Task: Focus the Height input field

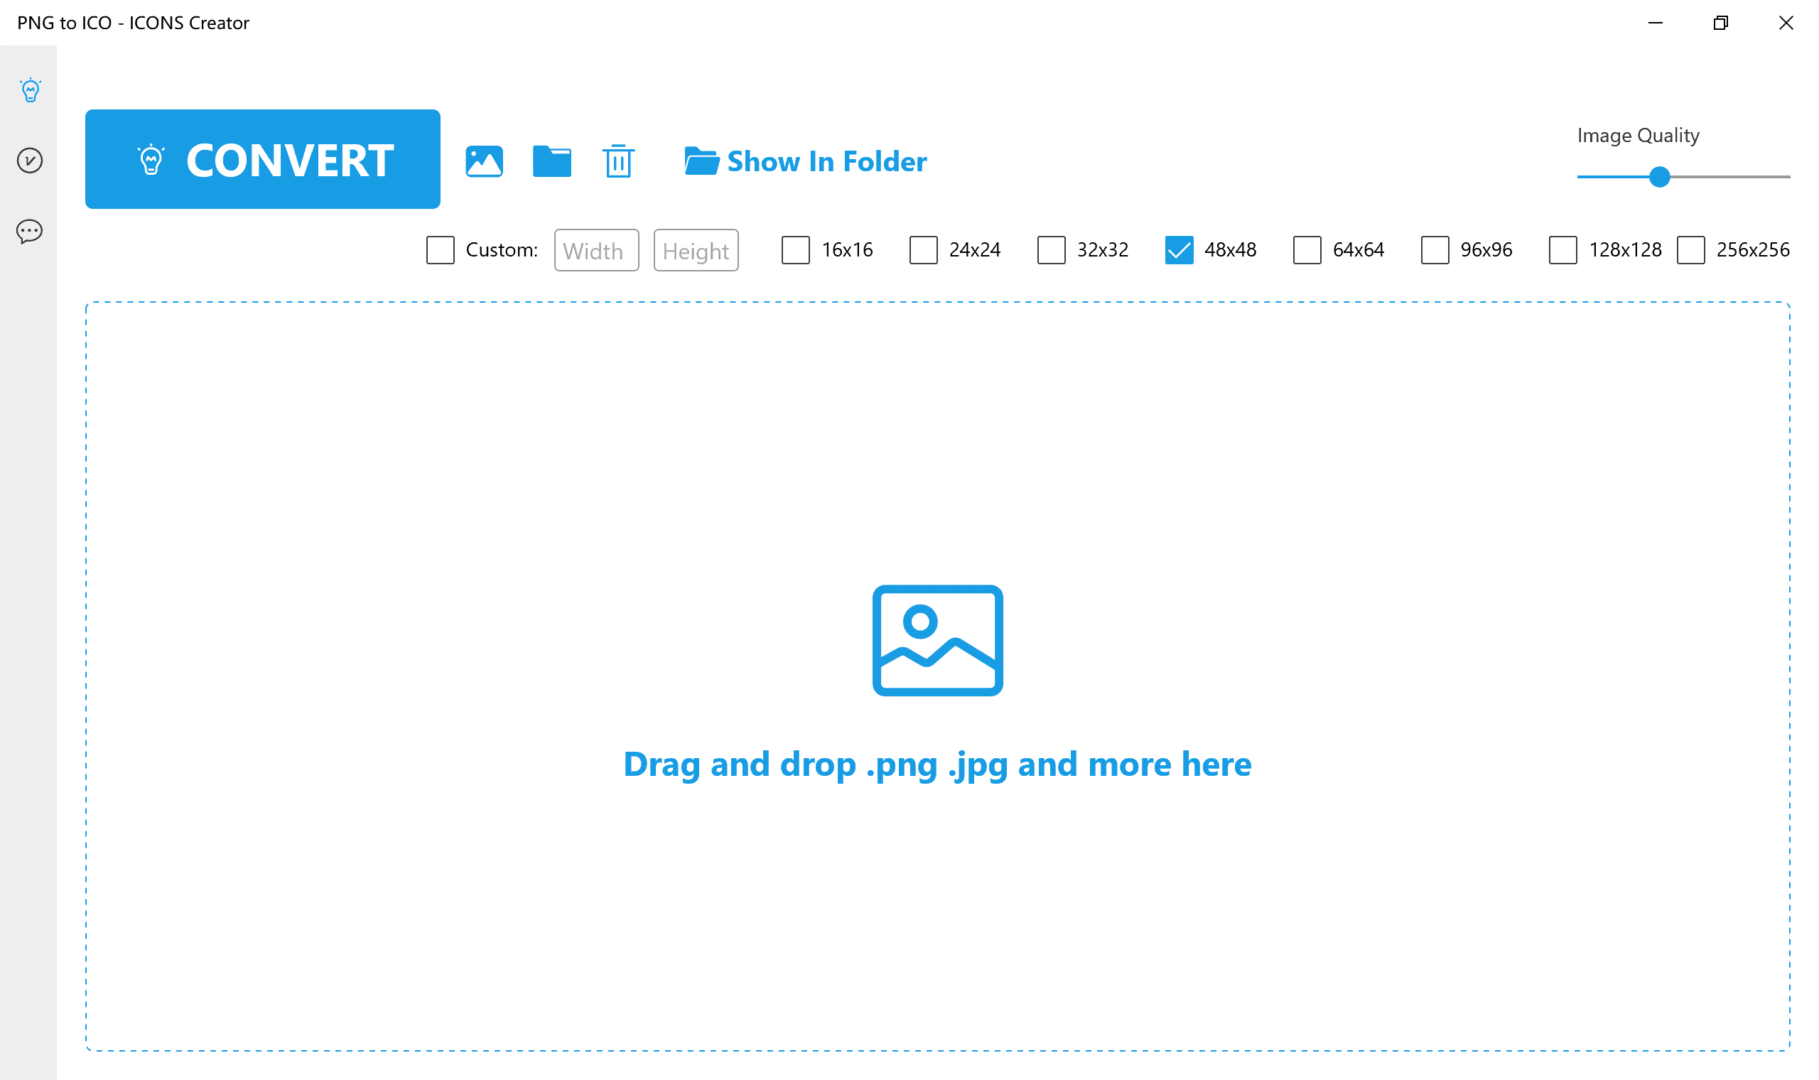Action: (x=696, y=250)
